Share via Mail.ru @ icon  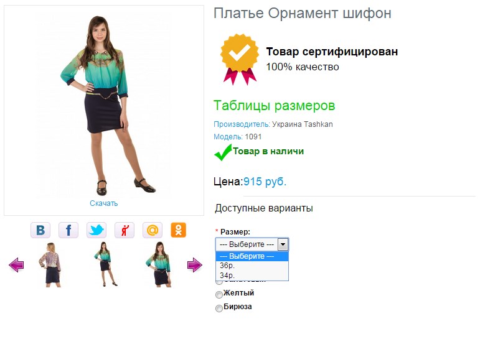[x=153, y=230]
